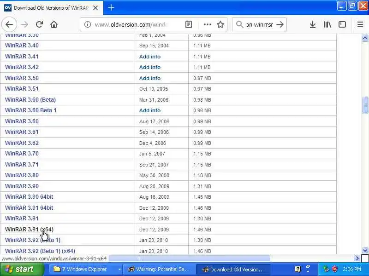
Task: Toggle the sidebar view icon
Action: tap(342, 24)
